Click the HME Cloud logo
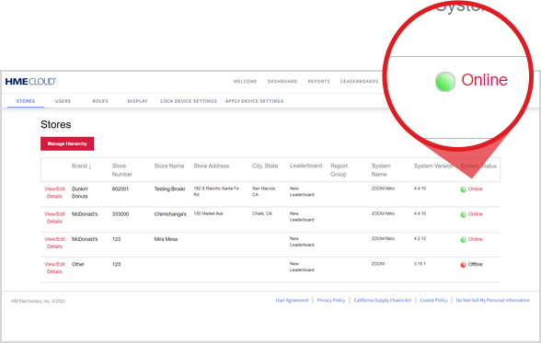Screen dimensions: 541x343 coord(30,81)
